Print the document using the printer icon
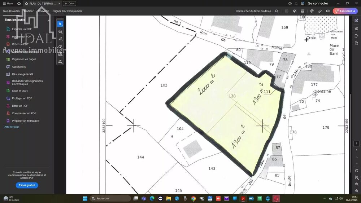361x203 pixels. [303, 11]
